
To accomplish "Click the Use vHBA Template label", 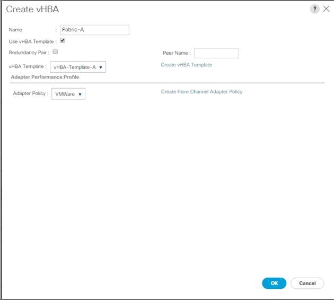I will click(32, 41).
